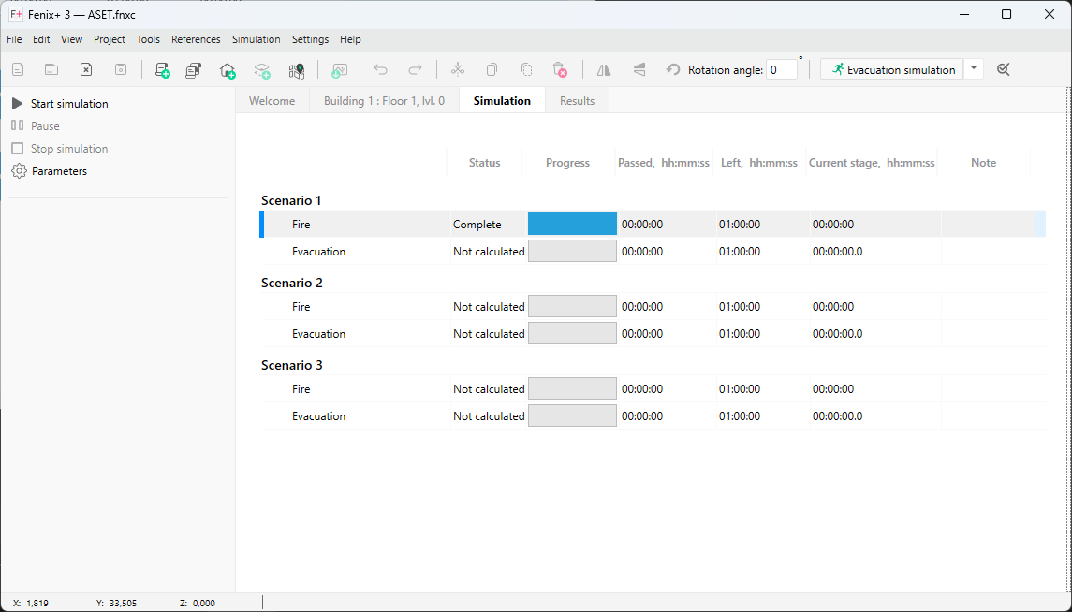Switch to the Building 1 Floor 1 tab
The height and width of the screenshot is (612, 1072).
click(x=384, y=100)
